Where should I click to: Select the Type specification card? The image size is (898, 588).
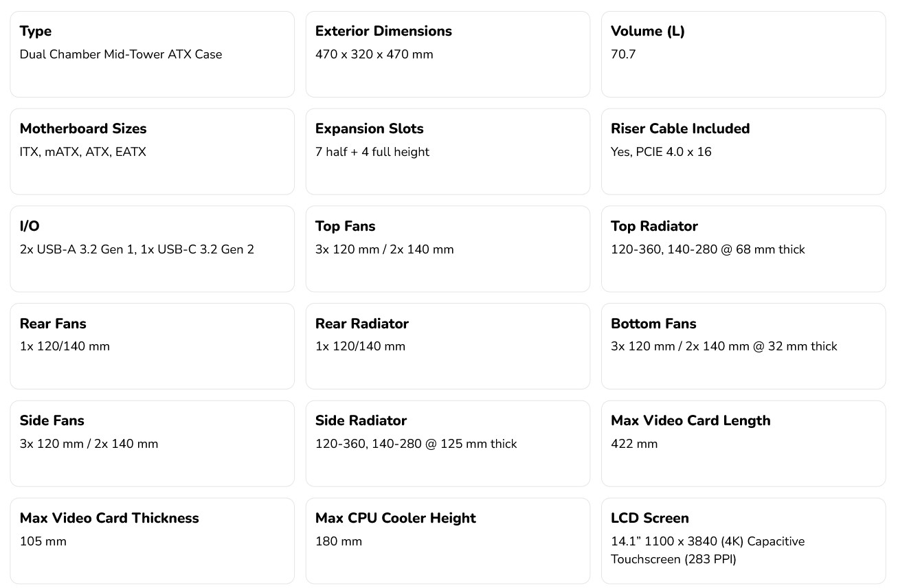pyautogui.click(x=153, y=54)
